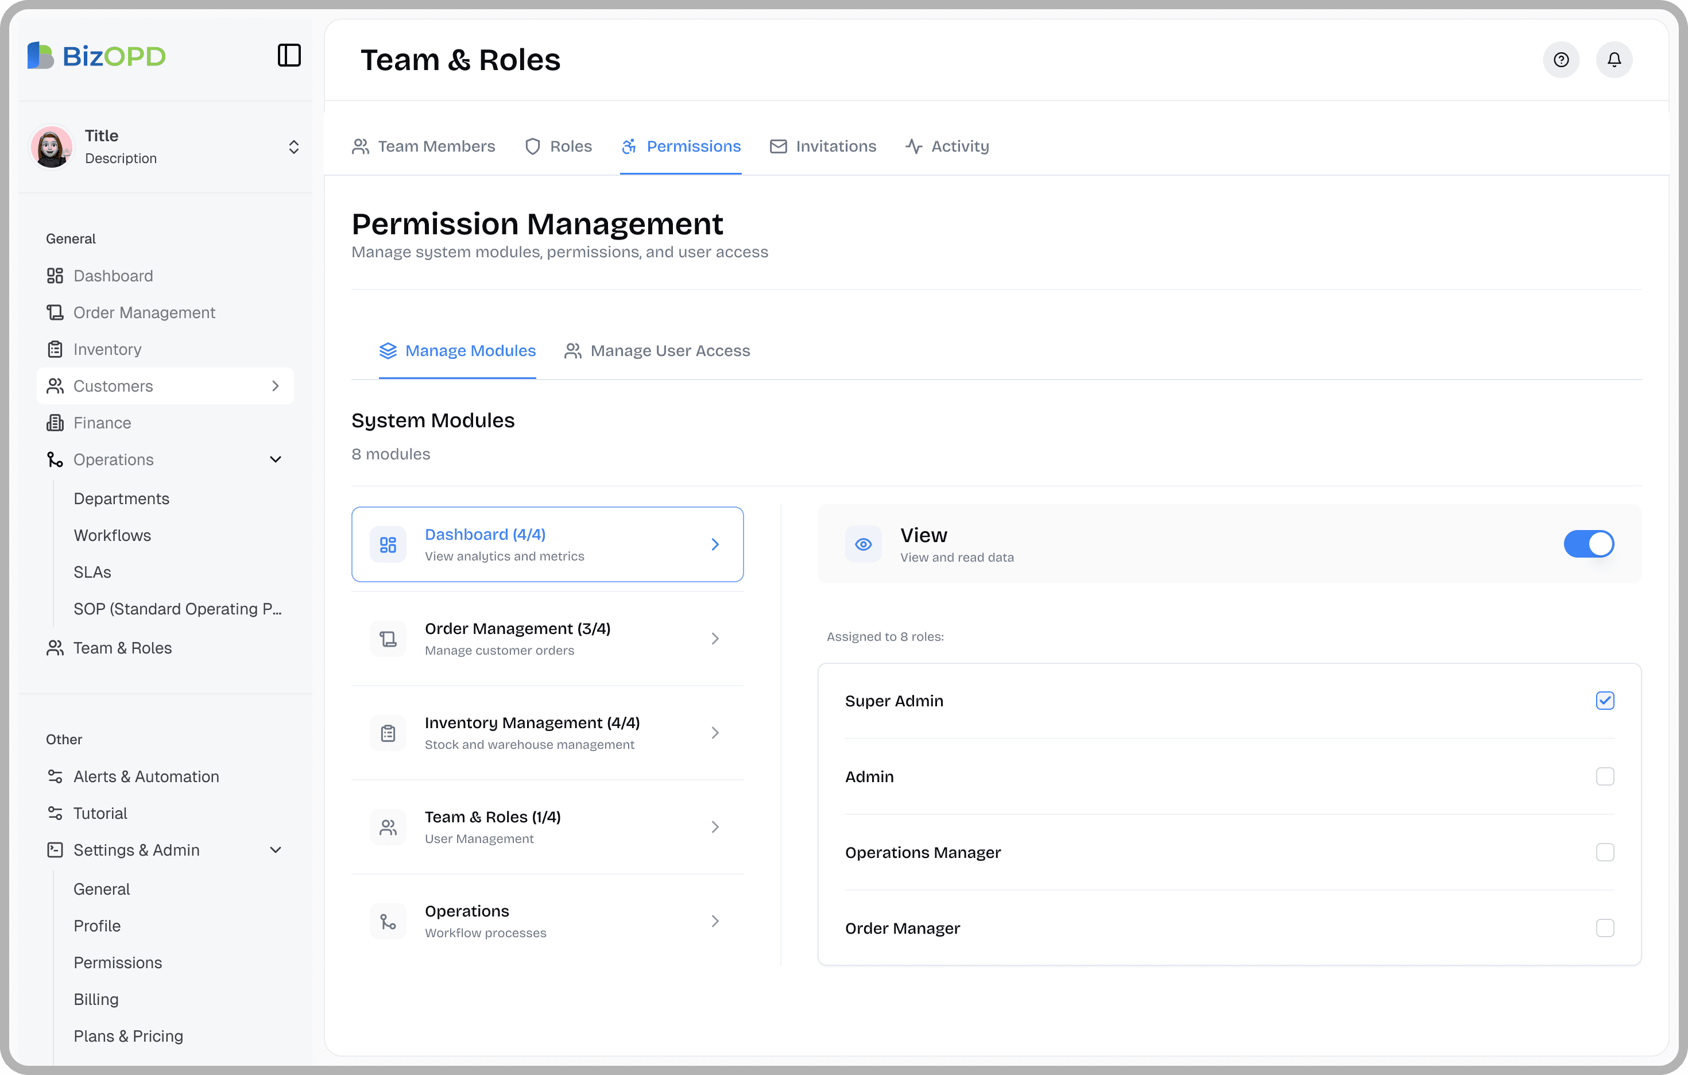The width and height of the screenshot is (1688, 1075).
Task: Go to Inventory in sidebar
Action: click(x=165, y=349)
